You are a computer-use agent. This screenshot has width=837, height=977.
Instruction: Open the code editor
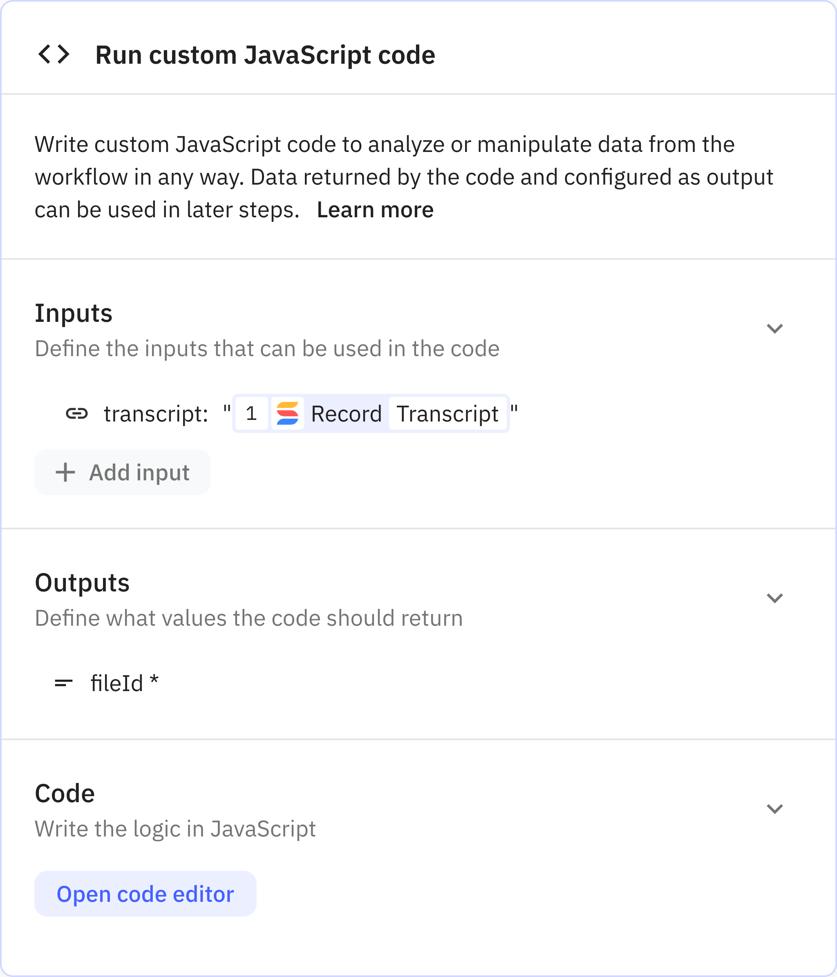click(144, 894)
